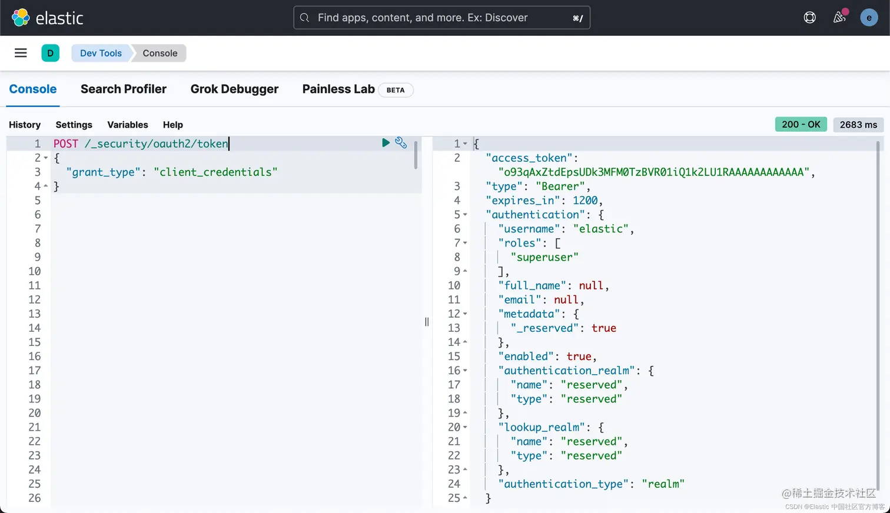Image resolution: width=890 pixels, height=513 pixels.
Task: Click the BETA badge
Action: coord(396,90)
